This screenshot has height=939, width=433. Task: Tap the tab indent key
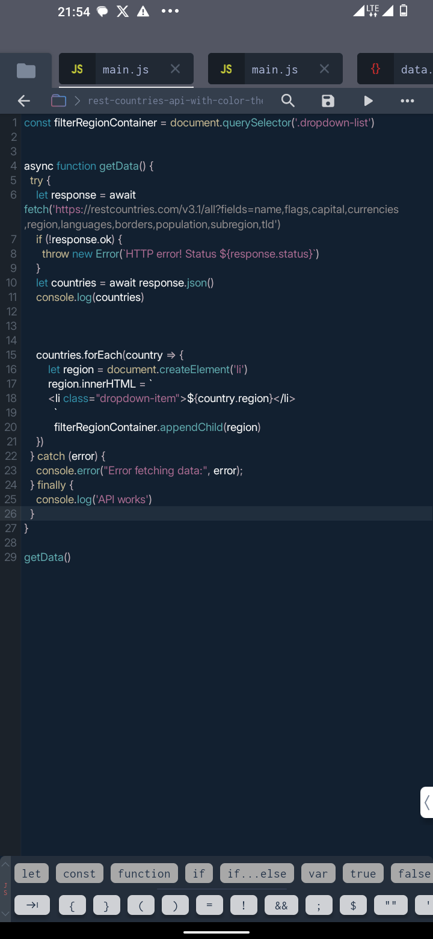33,905
